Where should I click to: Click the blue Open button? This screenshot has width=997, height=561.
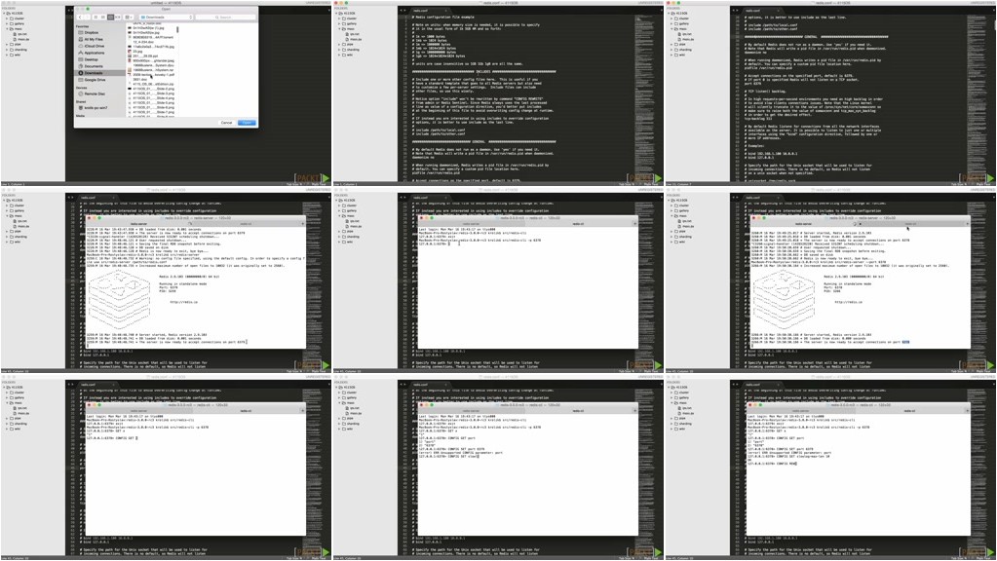[x=247, y=123]
